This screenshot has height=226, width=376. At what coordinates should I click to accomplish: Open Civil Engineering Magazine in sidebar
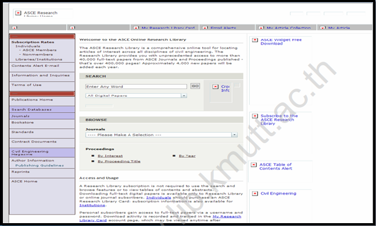30,153
